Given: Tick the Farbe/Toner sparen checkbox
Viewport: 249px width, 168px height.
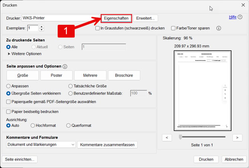Looking at the screenshot, I should point(173,28).
